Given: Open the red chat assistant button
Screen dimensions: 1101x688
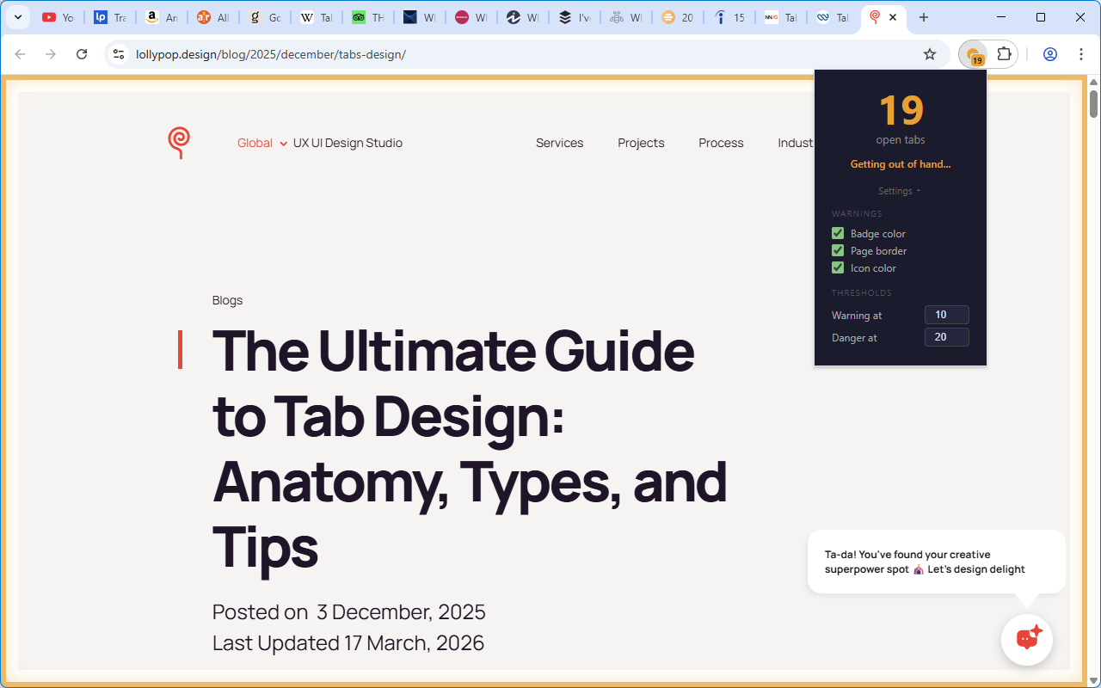Looking at the screenshot, I should pyautogui.click(x=1027, y=640).
